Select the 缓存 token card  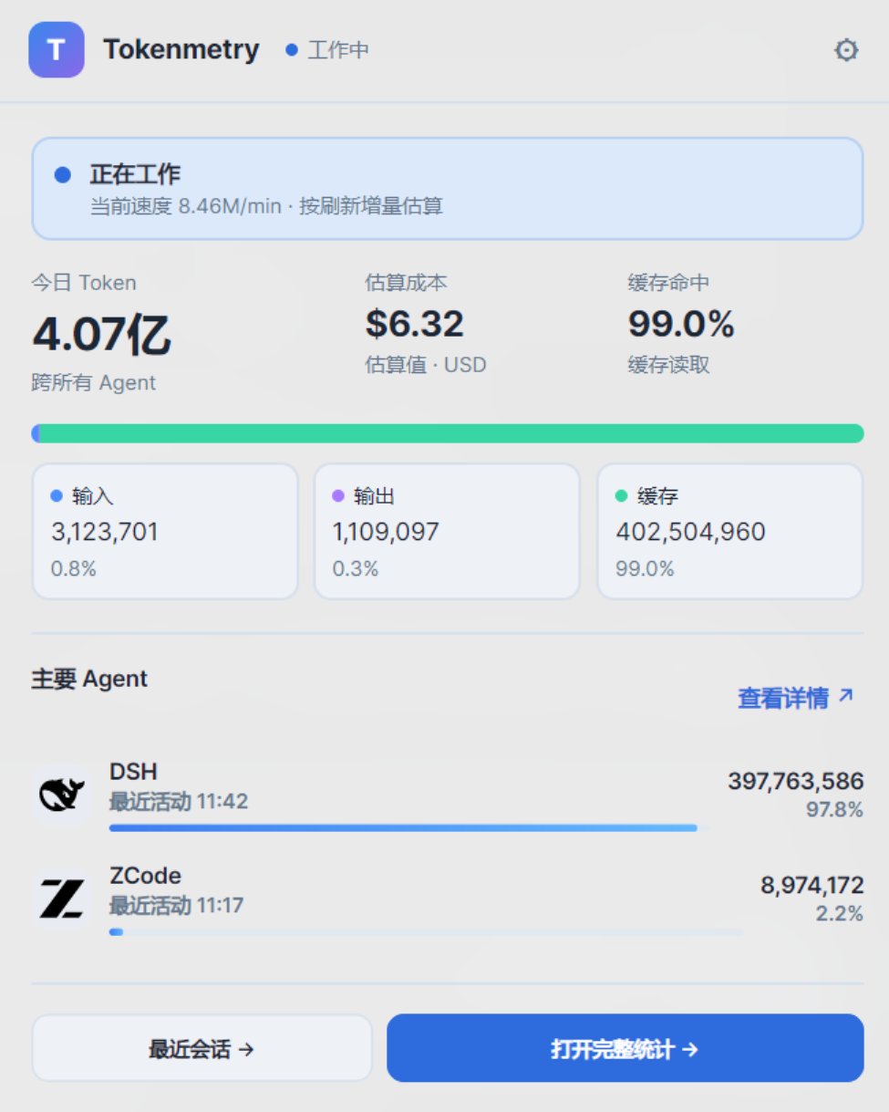[729, 532]
